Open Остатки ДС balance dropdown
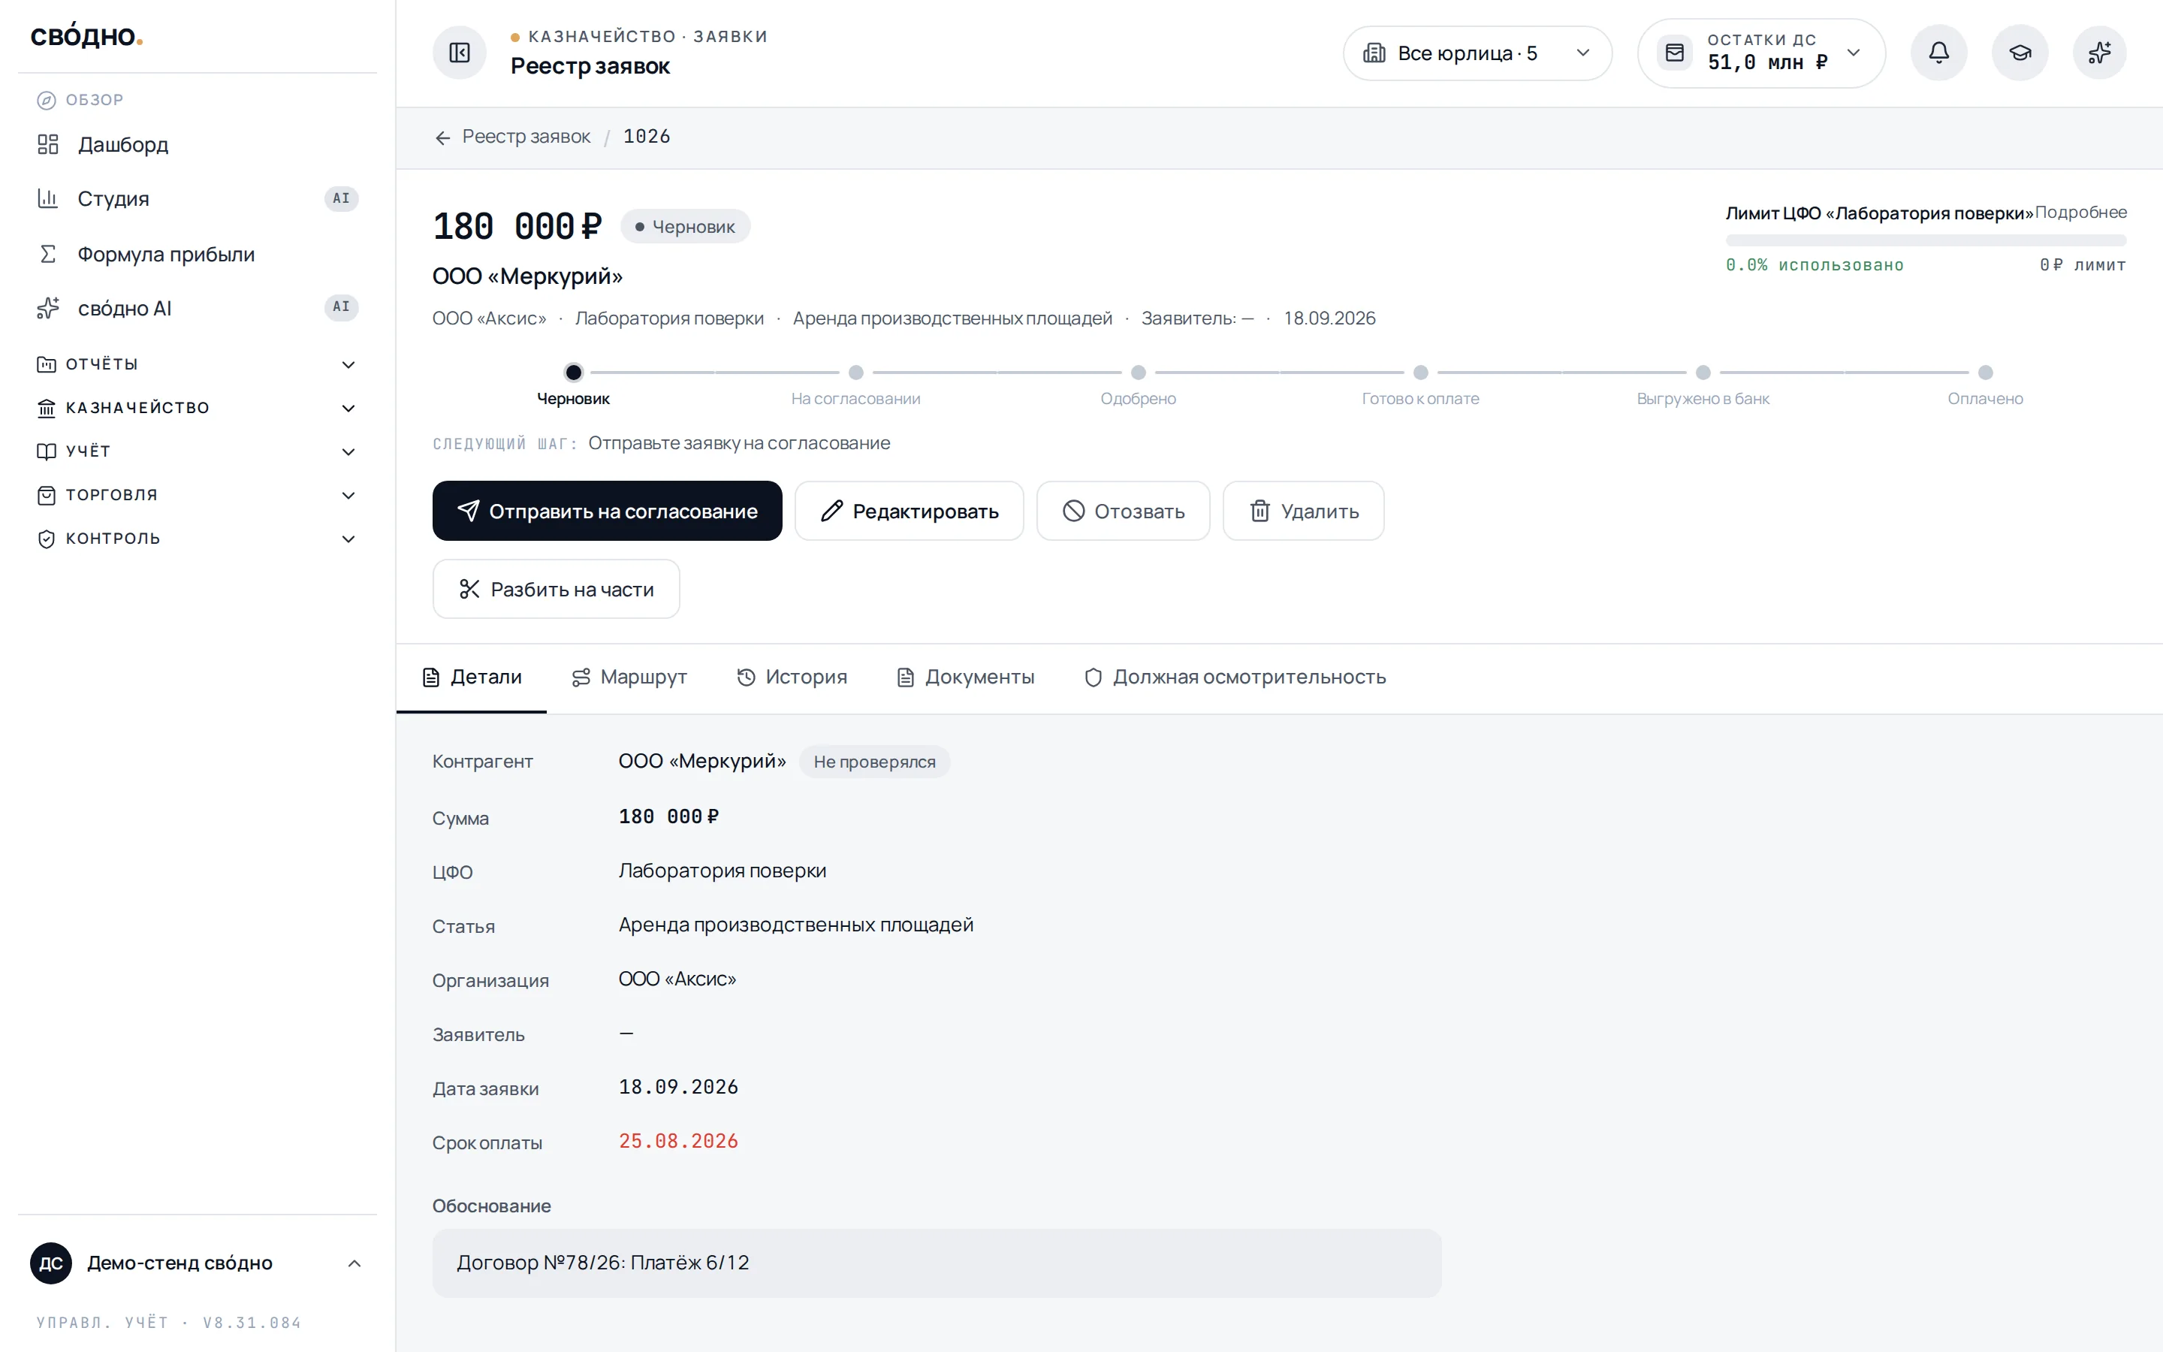The width and height of the screenshot is (2163, 1352). tap(1760, 53)
